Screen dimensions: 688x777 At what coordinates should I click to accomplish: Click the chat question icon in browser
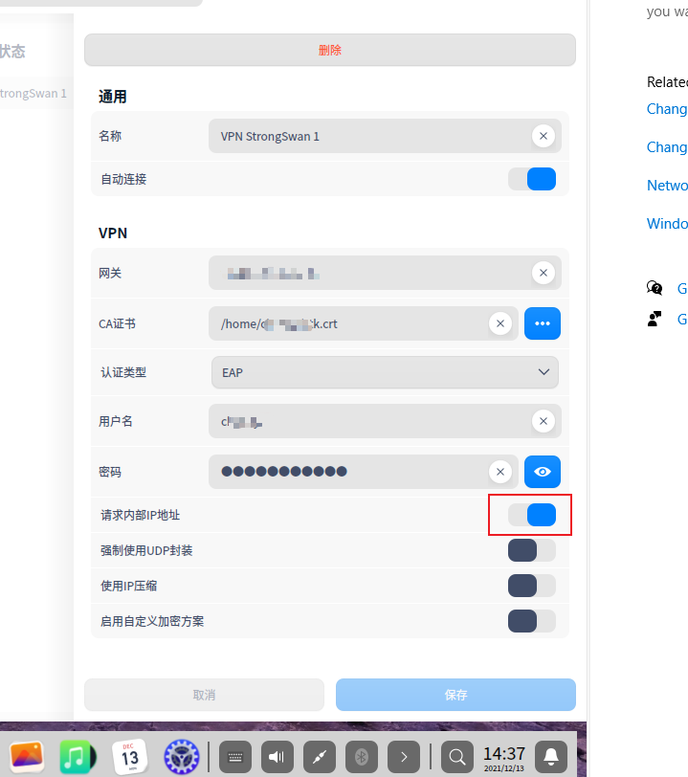(655, 287)
